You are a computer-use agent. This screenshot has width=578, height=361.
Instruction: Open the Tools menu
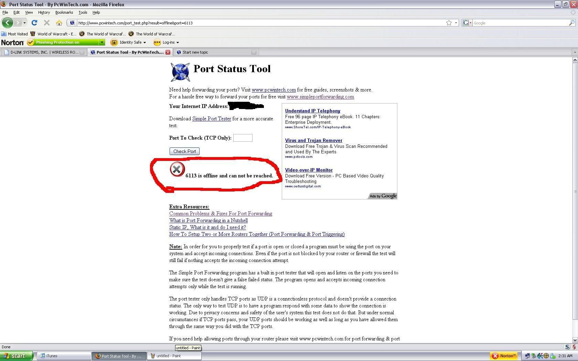pos(83,12)
